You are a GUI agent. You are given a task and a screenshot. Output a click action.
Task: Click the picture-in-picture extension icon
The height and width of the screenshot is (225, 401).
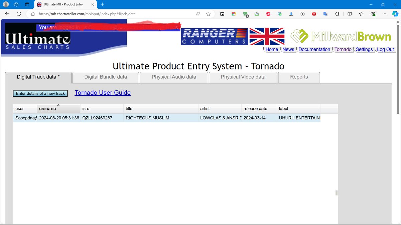222,14
